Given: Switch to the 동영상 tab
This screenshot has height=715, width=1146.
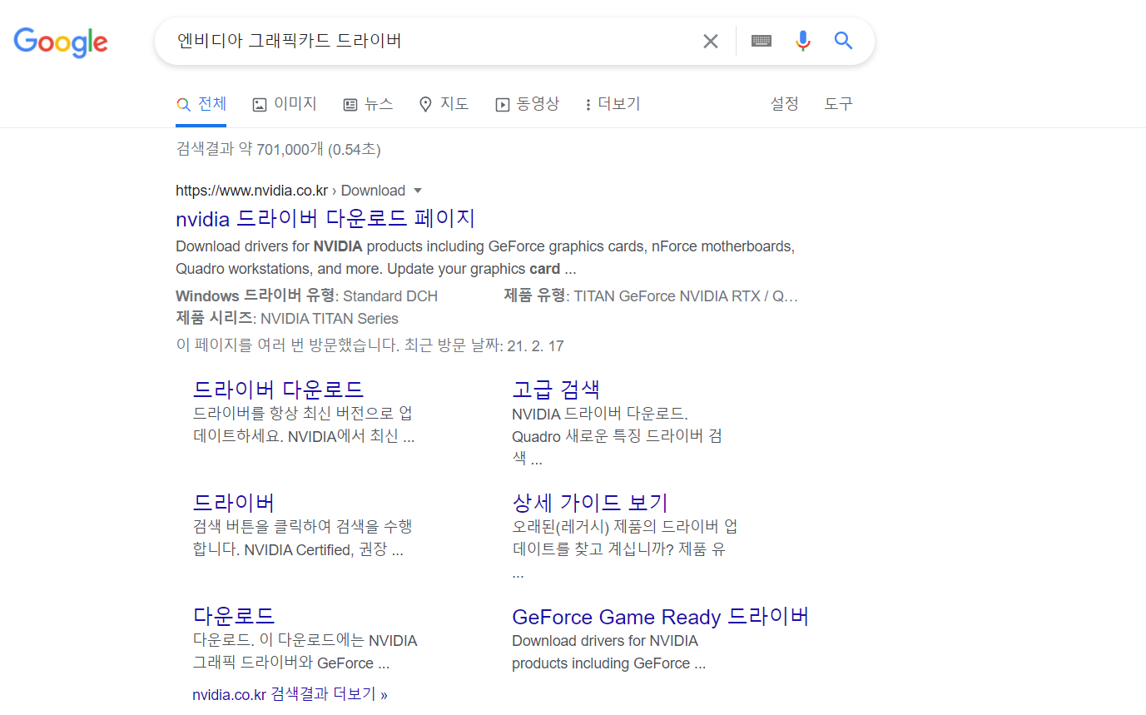Looking at the screenshot, I should click(x=527, y=104).
